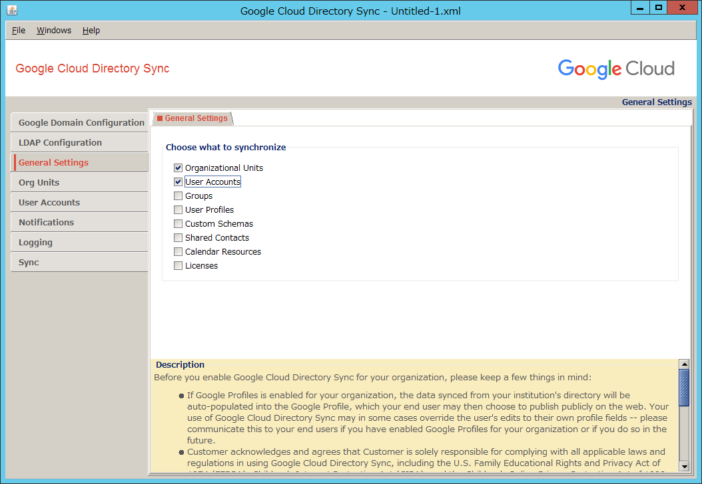Click the description scrollbar down arrow

[683, 466]
